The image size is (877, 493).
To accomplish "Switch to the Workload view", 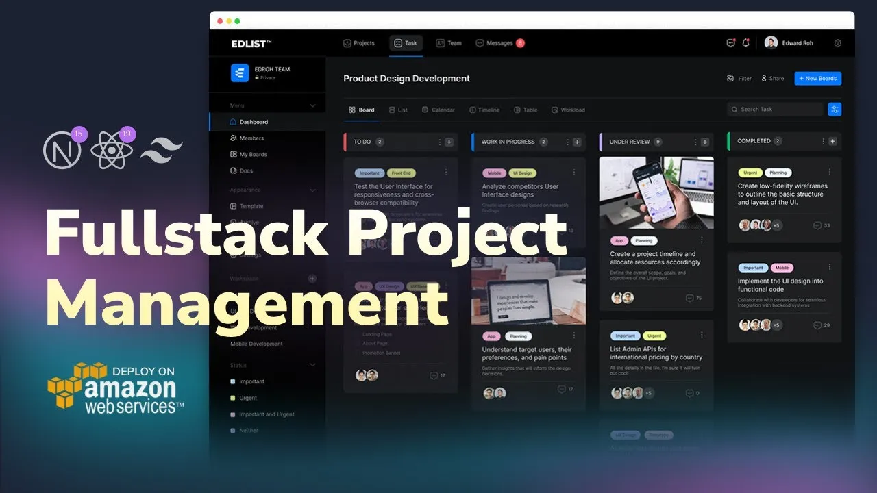I will 568,110.
